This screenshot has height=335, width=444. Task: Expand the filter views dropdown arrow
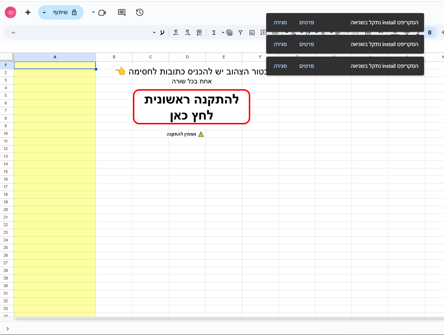(223, 33)
